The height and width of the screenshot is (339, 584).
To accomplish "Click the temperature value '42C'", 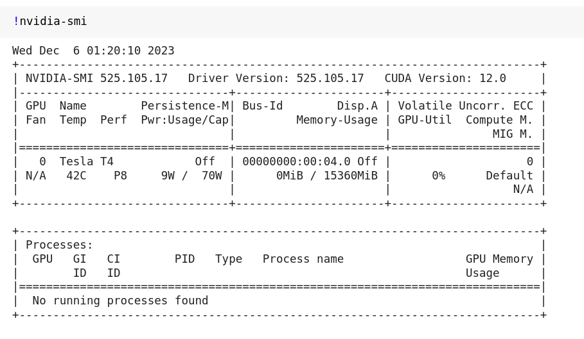I will click(x=76, y=176).
